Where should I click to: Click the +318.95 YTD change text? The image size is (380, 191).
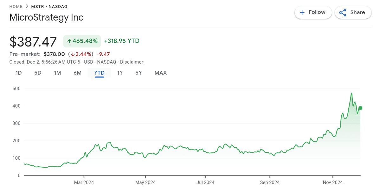pyautogui.click(x=122, y=41)
